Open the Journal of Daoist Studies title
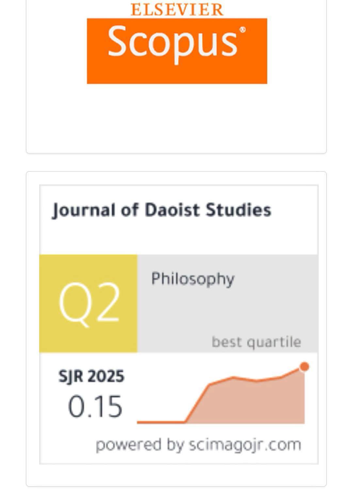 162,210
